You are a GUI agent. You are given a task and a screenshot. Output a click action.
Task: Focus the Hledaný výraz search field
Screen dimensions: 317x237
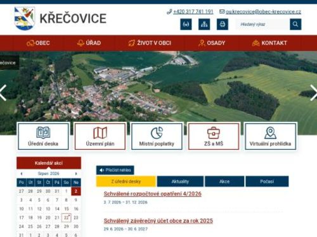(263, 24)
